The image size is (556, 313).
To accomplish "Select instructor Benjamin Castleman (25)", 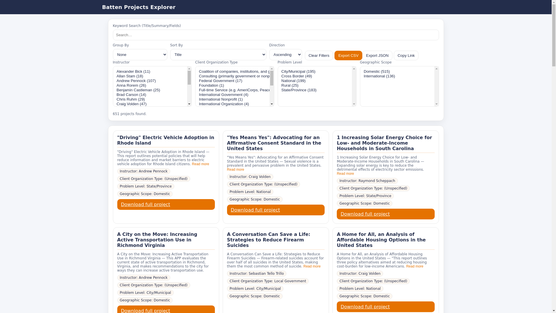I will tap(150, 90).
